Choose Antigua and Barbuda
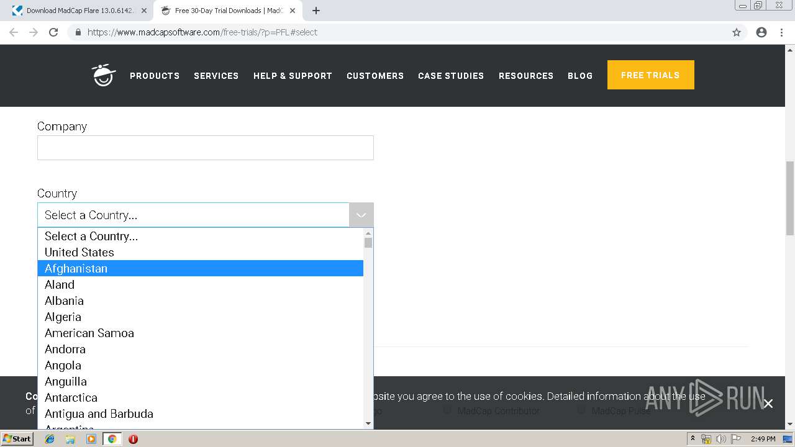Viewport: 795px width, 447px height. (x=201, y=413)
